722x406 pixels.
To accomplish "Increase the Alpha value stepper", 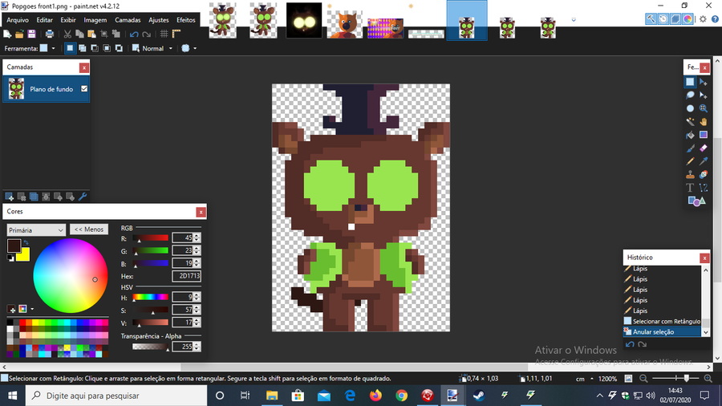I will [197, 344].
